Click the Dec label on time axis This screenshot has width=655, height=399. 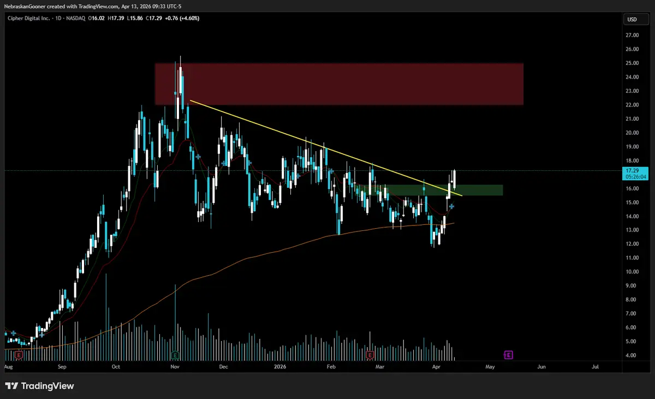(223, 367)
